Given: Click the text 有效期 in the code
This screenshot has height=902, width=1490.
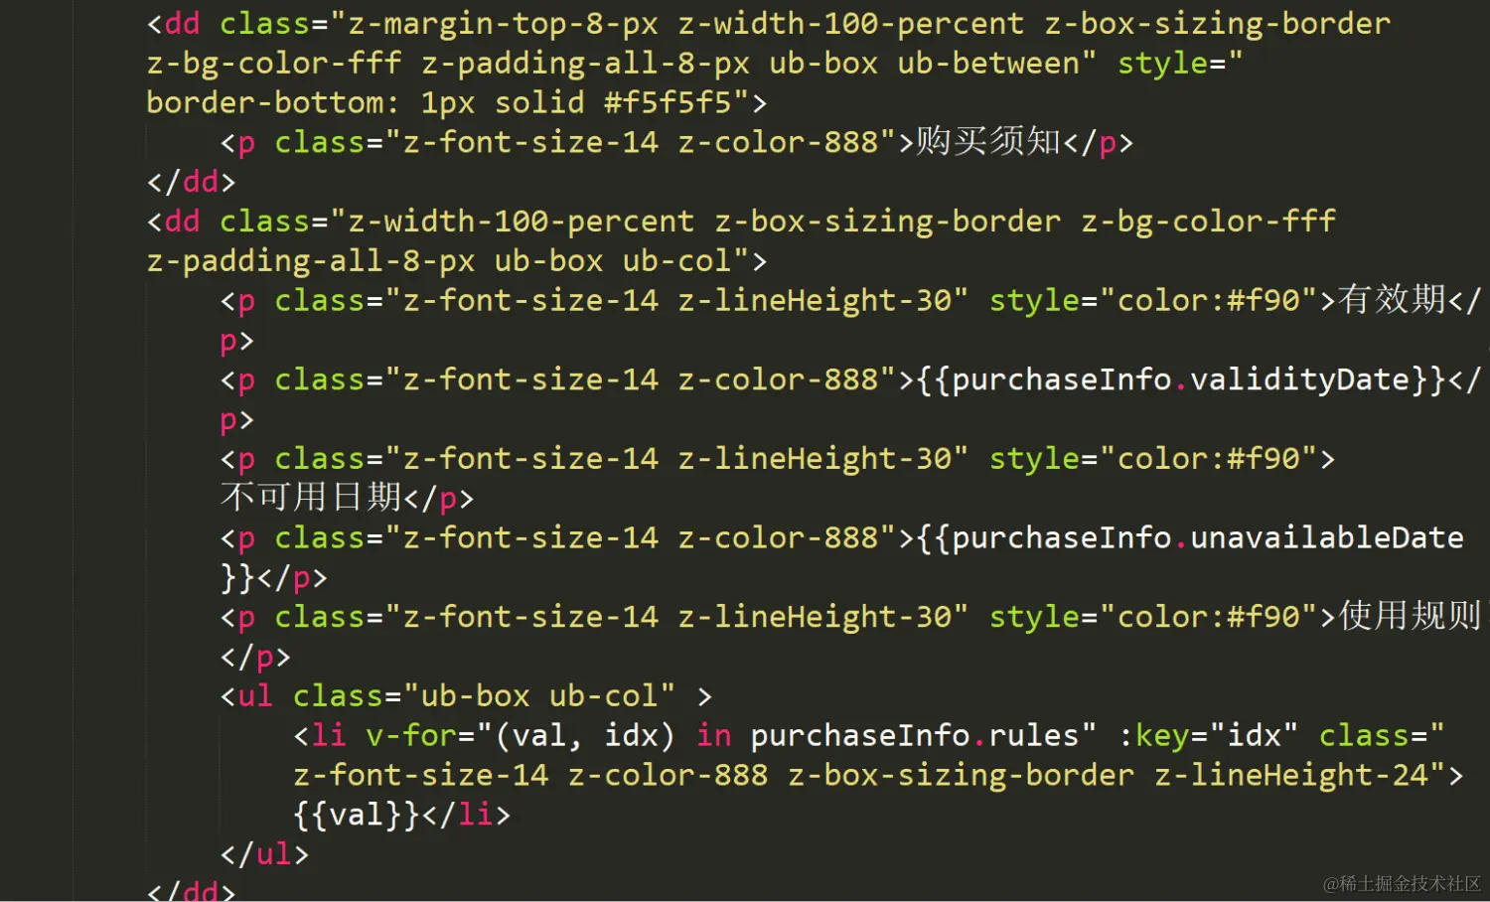Looking at the screenshot, I should [x=1392, y=299].
